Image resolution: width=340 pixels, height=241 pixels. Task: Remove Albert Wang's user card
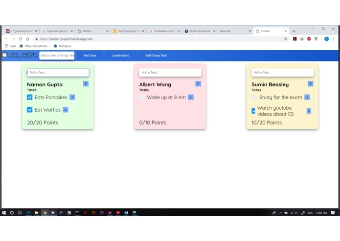[198, 83]
